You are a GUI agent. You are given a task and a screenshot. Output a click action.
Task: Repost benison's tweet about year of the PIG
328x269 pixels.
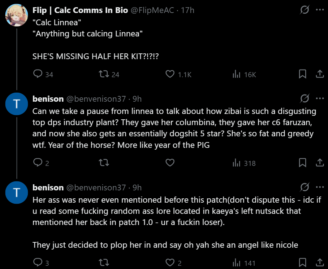pos(104,163)
